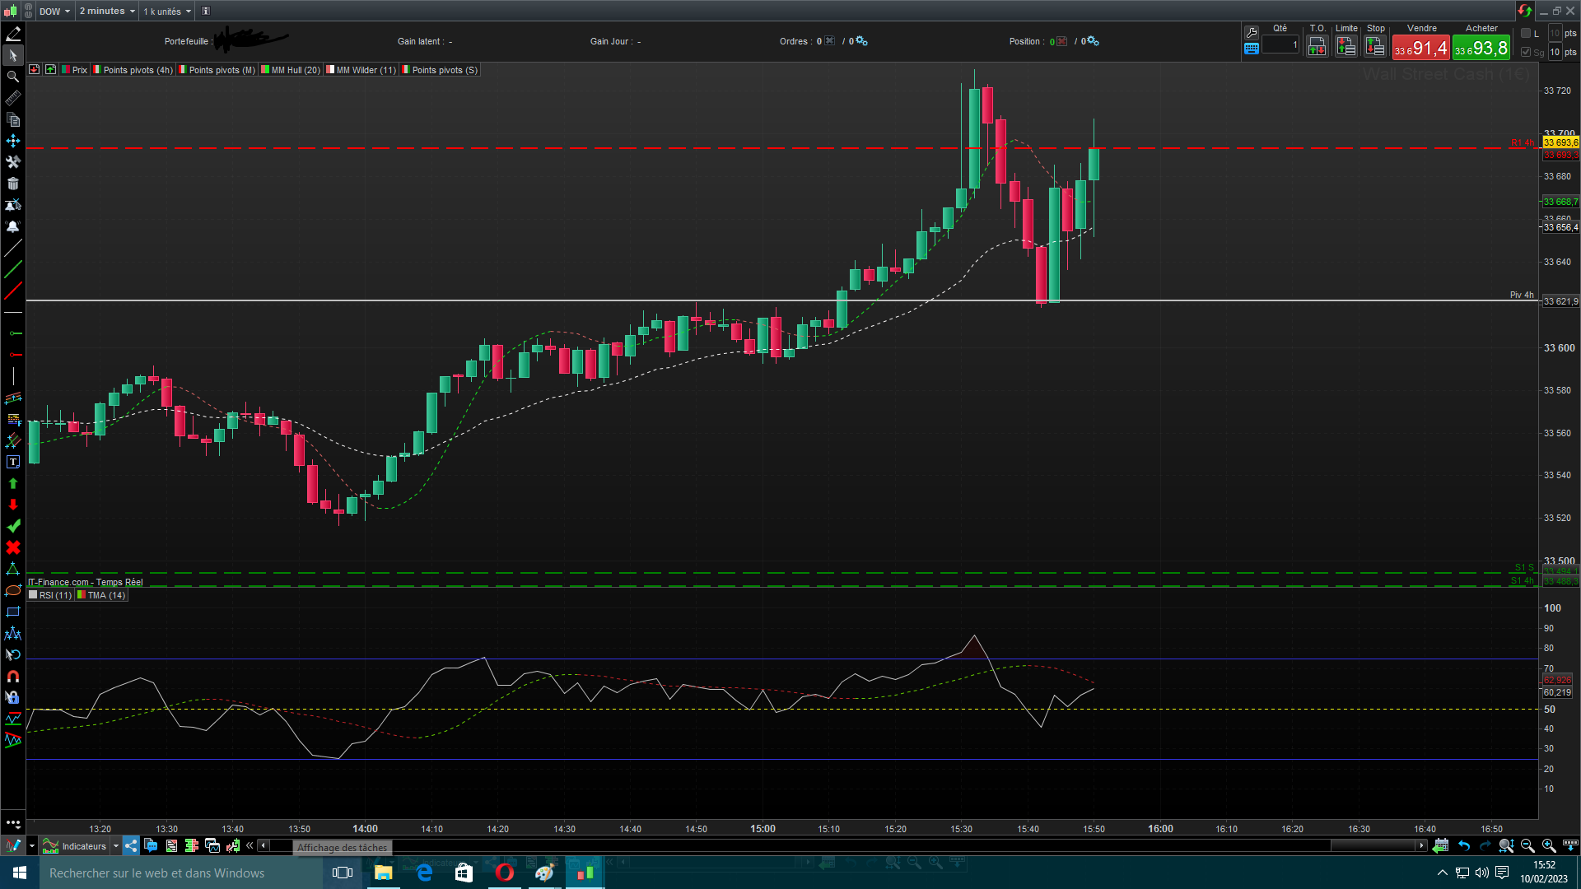1581x889 pixels.
Task: Click the blue keyboard icon
Action: click(x=1252, y=49)
